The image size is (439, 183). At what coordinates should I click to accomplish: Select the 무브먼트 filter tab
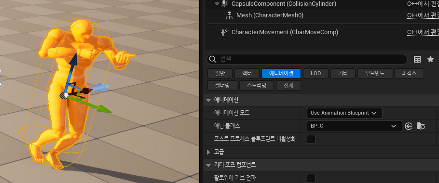click(x=375, y=74)
